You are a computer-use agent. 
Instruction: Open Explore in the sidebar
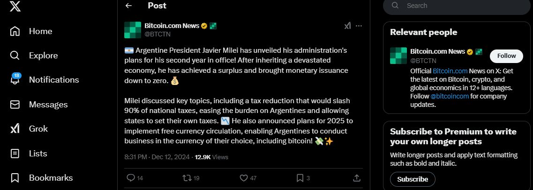click(34, 56)
